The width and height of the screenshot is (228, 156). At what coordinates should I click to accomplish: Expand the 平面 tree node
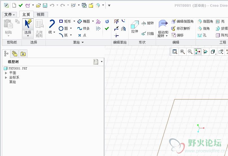6,73
